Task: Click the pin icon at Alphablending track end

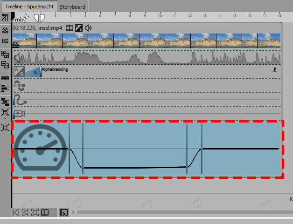Action: pyautogui.click(x=275, y=70)
